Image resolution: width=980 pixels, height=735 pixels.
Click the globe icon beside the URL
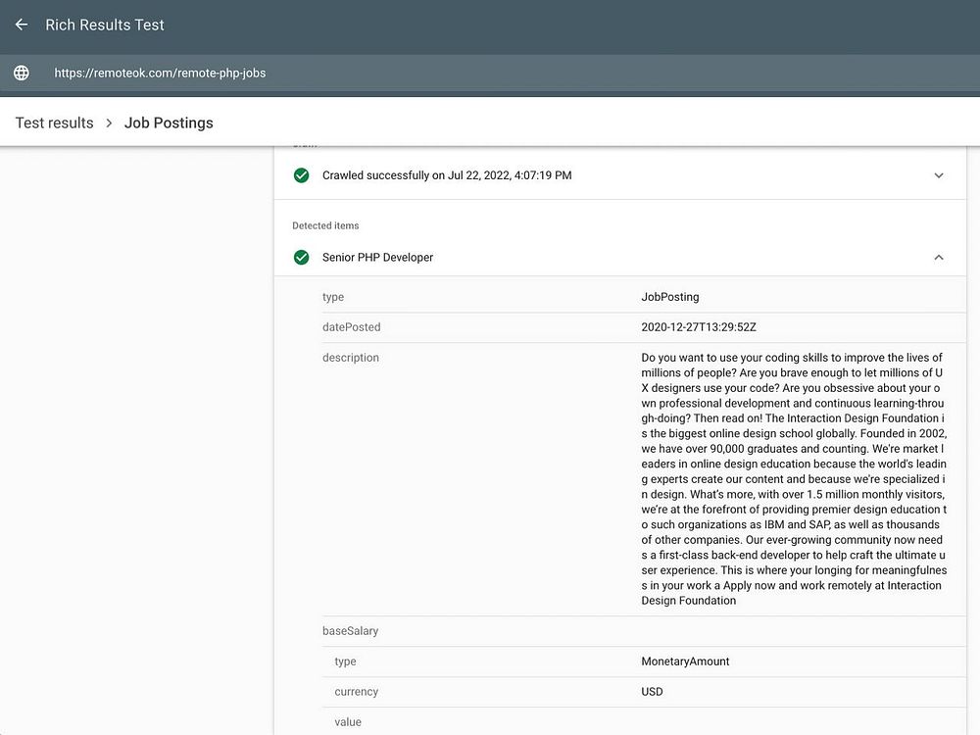pos(22,73)
